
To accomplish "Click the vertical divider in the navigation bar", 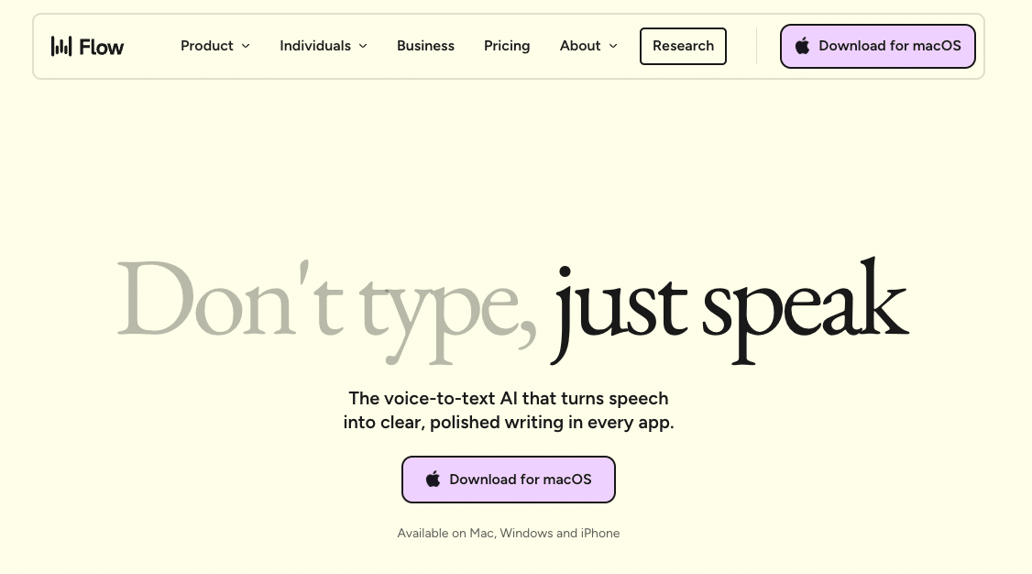I will coord(756,46).
